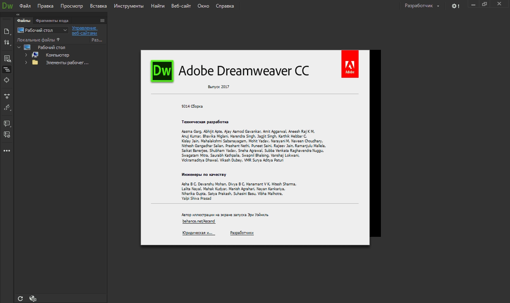Screen dimensions: 510x303
Task: Minimize the Dreamweaver window
Action: click(x=473, y=4)
